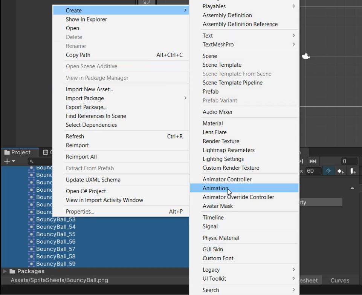Viewport: 362px width, 295px height.
Task: Select BouncyBall_58 in the asset list
Action: (56, 257)
